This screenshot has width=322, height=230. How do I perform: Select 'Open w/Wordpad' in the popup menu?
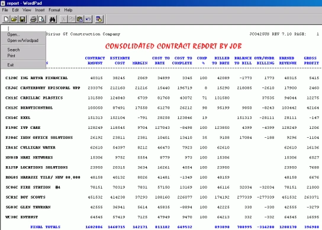pyautogui.click(x=23, y=40)
